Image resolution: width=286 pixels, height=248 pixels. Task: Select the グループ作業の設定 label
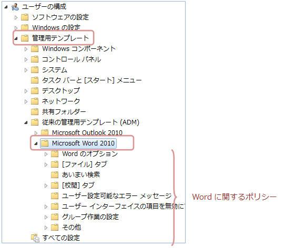coord(90,217)
